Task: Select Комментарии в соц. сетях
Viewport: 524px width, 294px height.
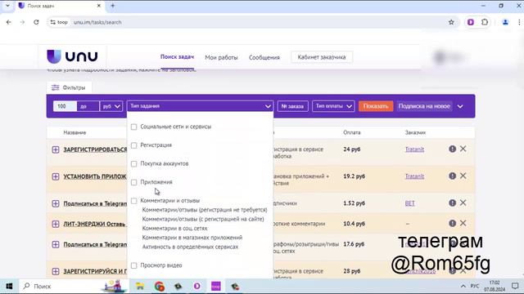Action: click(x=174, y=229)
